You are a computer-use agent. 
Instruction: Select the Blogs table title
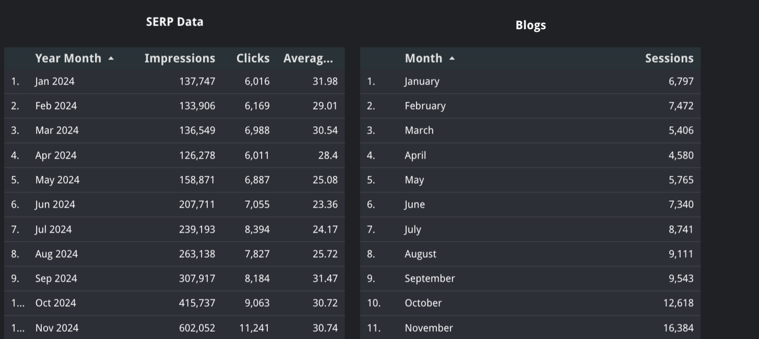(x=530, y=25)
